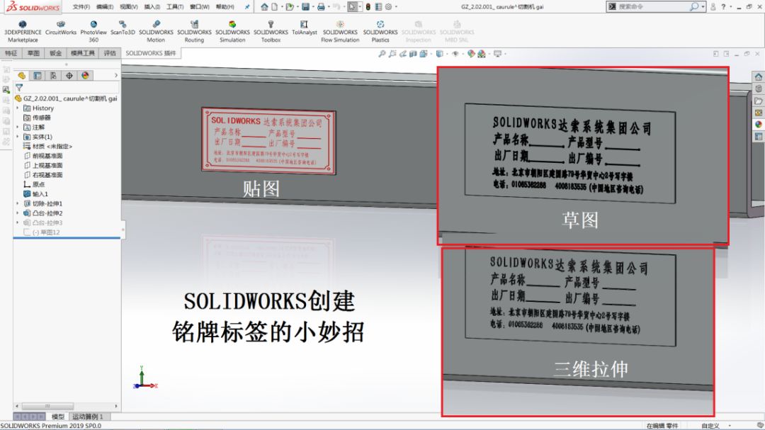This screenshot has height=430, width=765.
Task: Click the Home welcome icon
Action: (x=264, y=7)
